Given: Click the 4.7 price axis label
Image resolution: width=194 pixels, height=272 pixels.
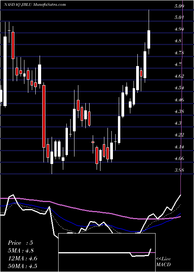Looking at the screenshot, I should (178, 65).
